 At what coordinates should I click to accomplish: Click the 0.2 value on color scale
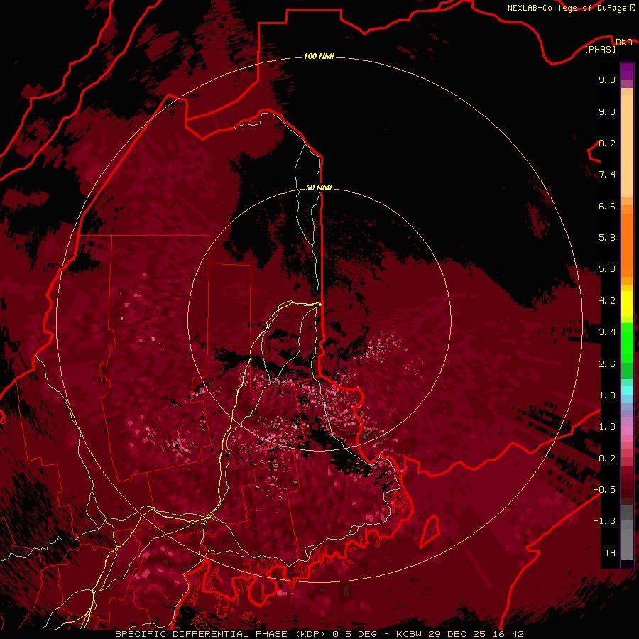(x=607, y=459)
